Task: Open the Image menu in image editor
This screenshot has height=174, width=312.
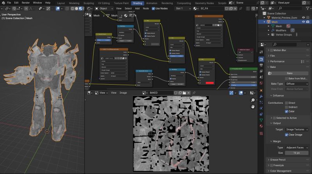Action: (123, 93)
